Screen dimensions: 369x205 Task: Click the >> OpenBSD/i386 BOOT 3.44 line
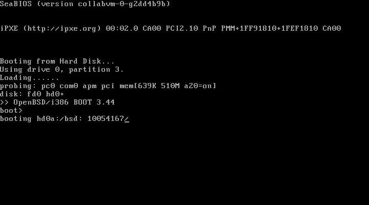[57, 102]
